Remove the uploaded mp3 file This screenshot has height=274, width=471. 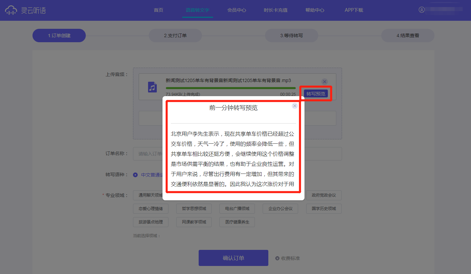coord(324,81)
